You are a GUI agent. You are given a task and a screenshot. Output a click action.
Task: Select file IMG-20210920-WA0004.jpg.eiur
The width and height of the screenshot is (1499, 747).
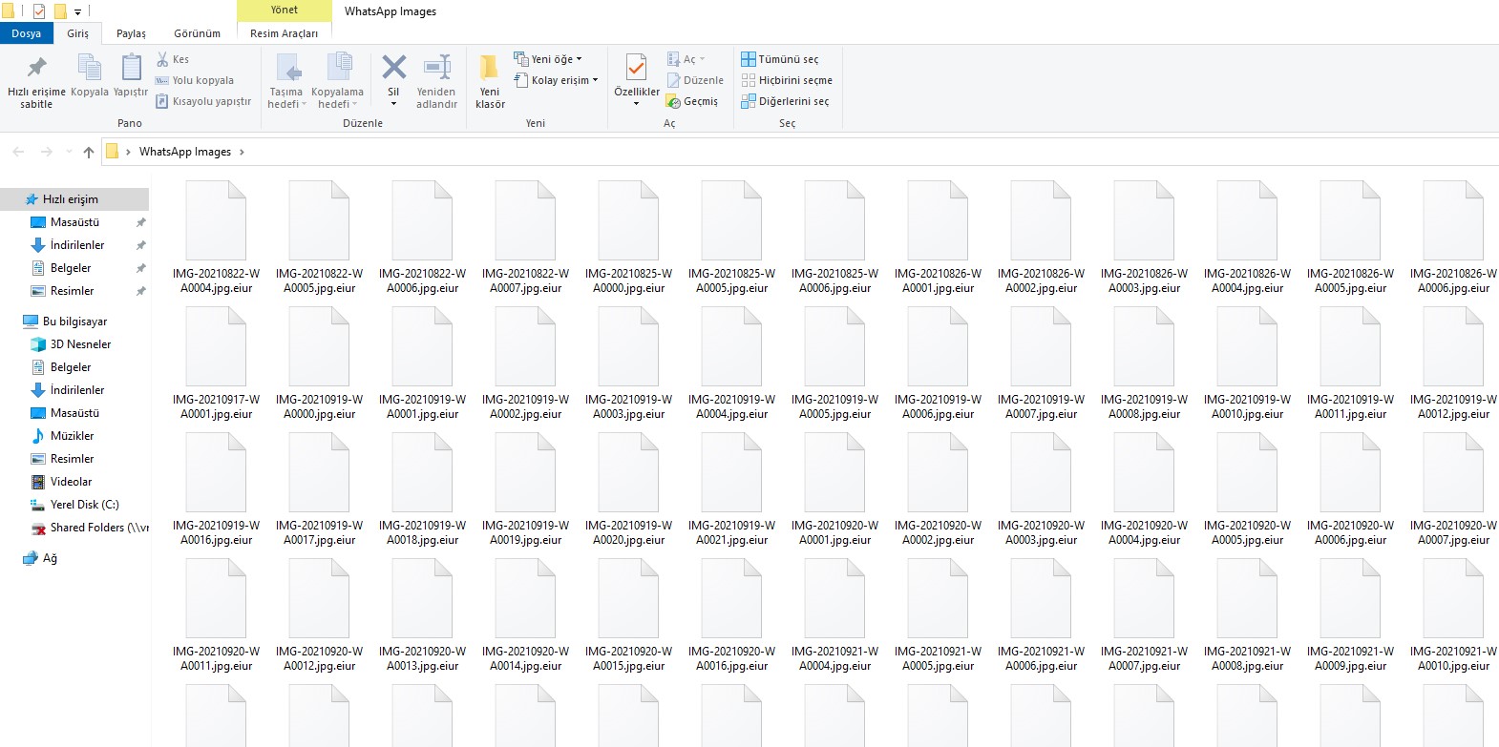pos(1145,489)
